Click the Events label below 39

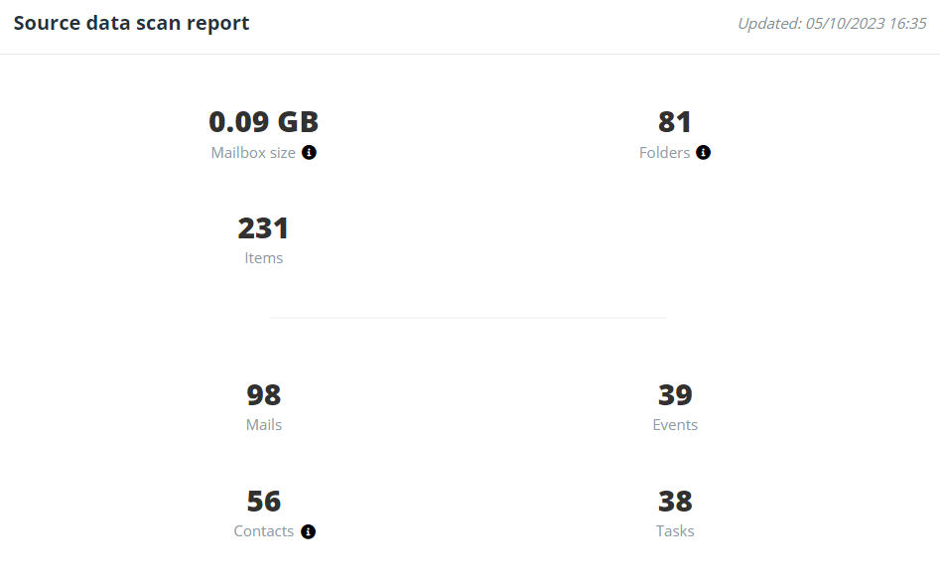click(x=676, y=424)
